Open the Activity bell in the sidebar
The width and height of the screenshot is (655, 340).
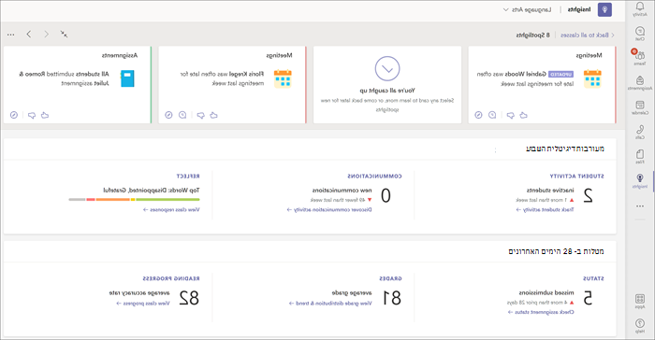[x=639, y=8]
